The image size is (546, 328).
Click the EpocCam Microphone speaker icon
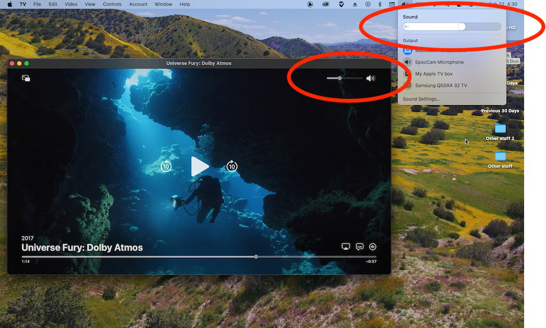tap(407, 62)
